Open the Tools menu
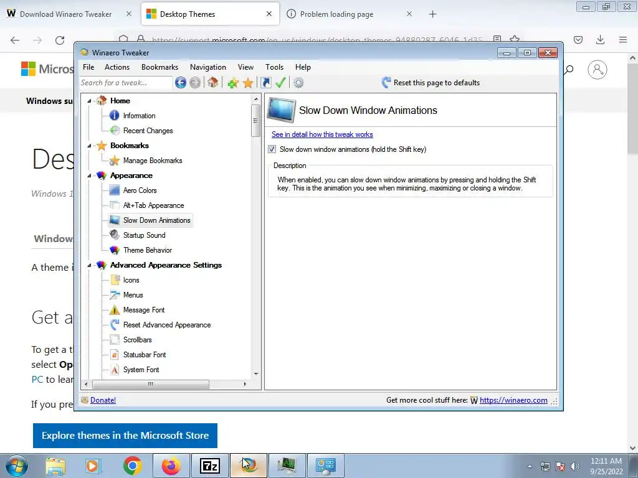638x478 pixels. click(274, 67)
